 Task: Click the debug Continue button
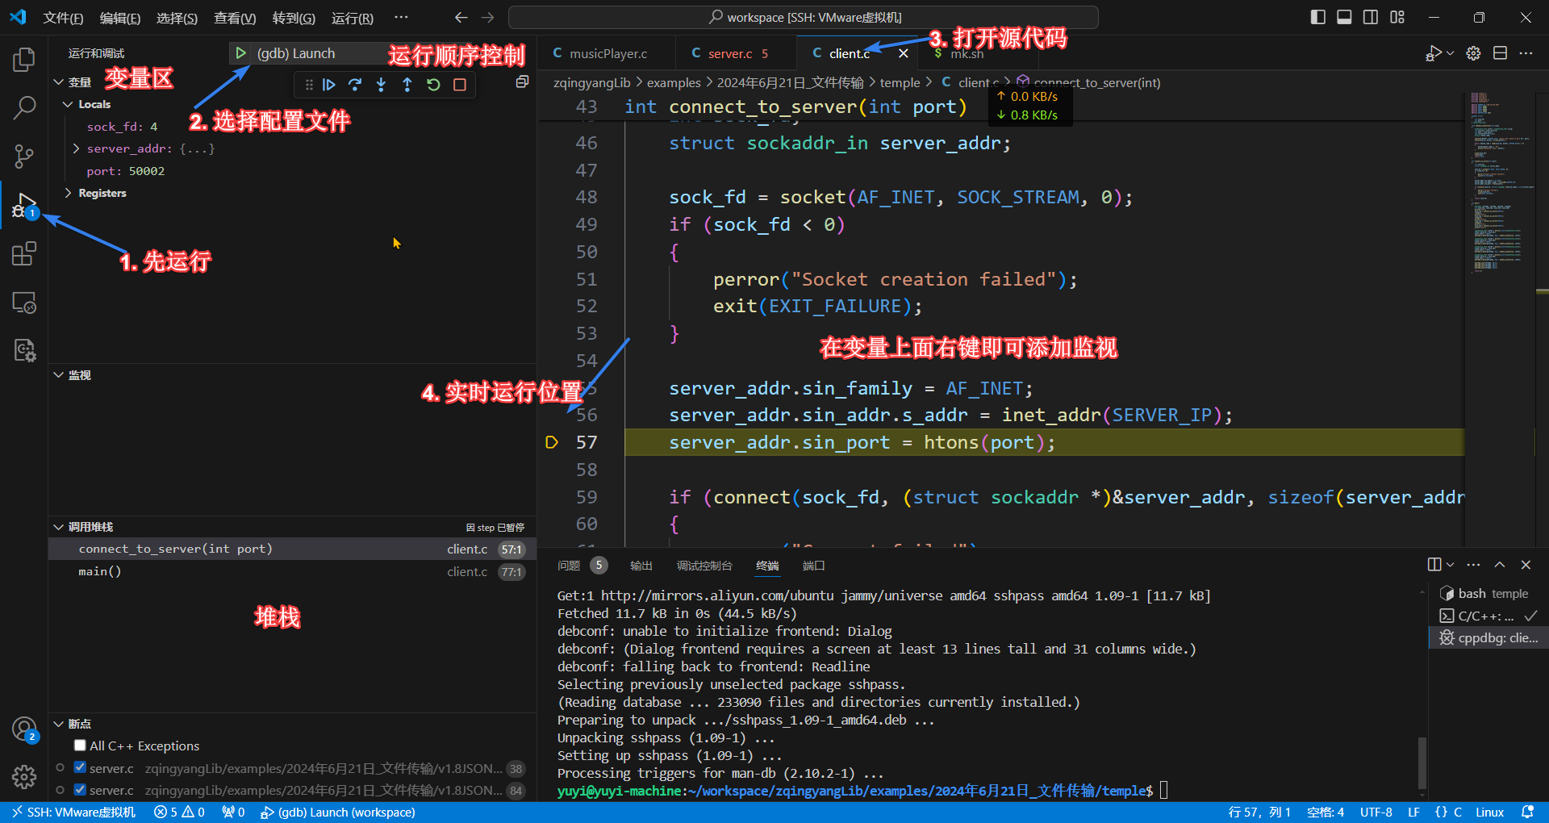point(329,85)
